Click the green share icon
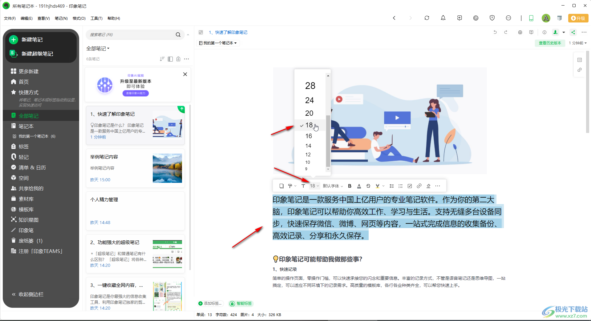Viewport: 591px width, 321px height. pyautogui.click(x=573, y=32)
